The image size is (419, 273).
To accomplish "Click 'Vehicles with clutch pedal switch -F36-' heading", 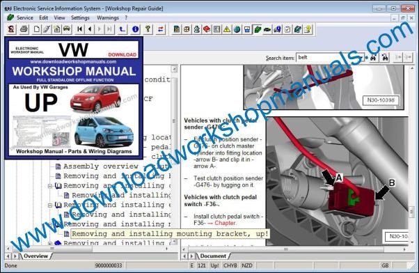I will [x=220, y=201].
